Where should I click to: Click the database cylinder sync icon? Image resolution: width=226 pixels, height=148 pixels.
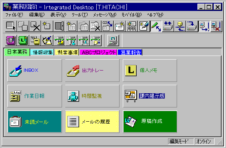point(180,26)
